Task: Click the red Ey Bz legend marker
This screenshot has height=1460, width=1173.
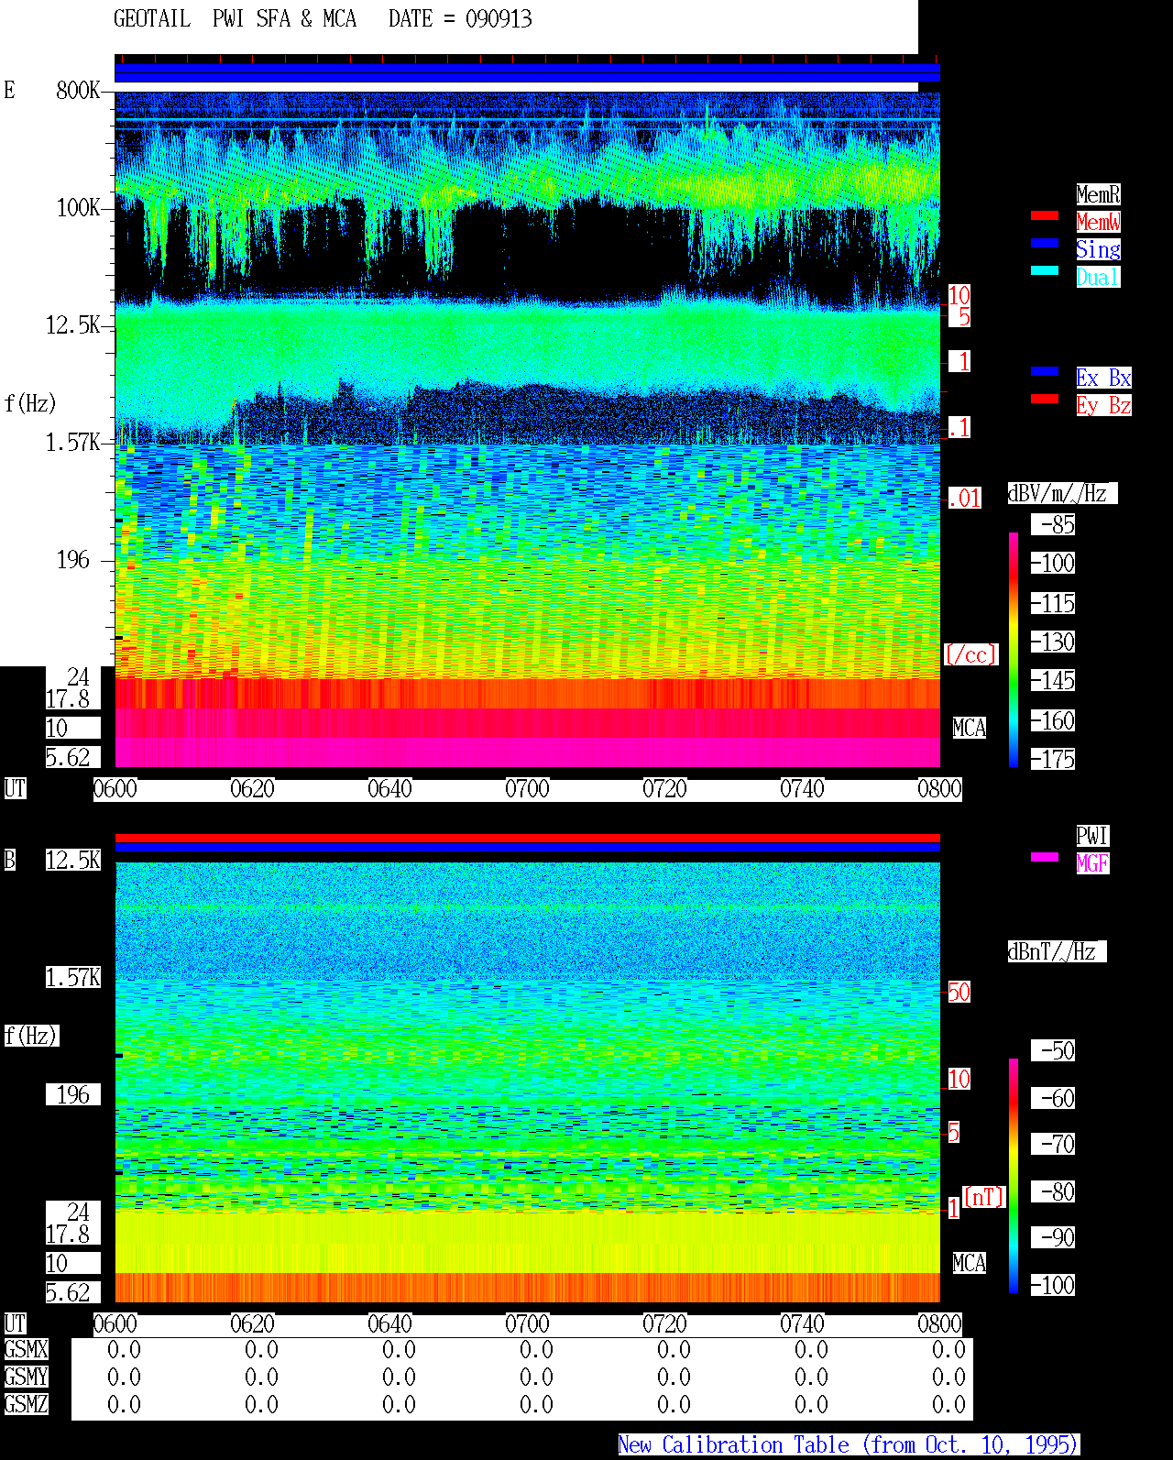Action: click(1045, 399)
